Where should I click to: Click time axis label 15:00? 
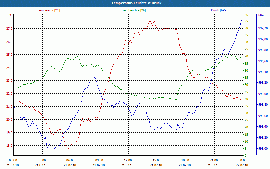tap(156, 160)
